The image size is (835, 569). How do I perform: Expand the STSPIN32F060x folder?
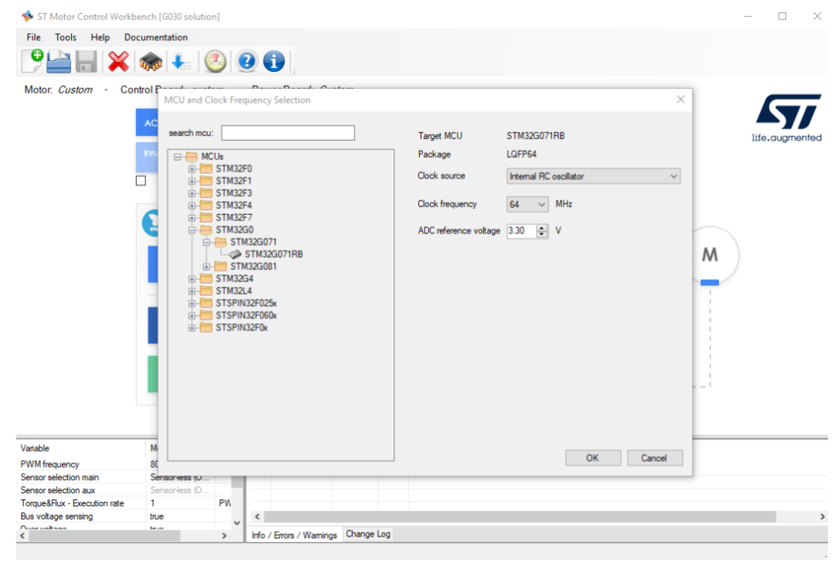192,315
